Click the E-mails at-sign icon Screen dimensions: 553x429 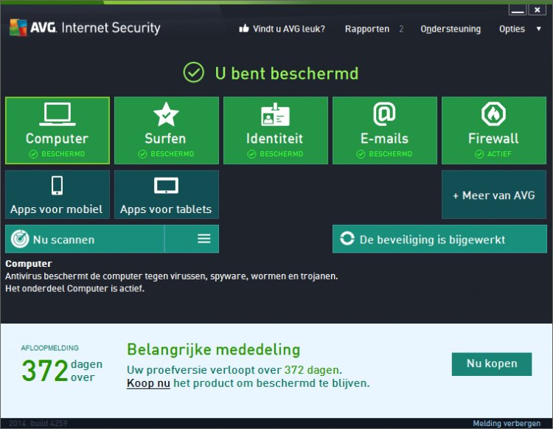(384, 114)
